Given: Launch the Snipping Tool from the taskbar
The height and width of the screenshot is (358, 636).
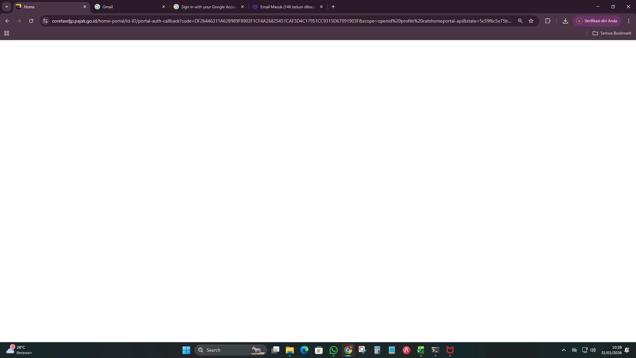Looking at the screenshot, I should click(363, 350).
